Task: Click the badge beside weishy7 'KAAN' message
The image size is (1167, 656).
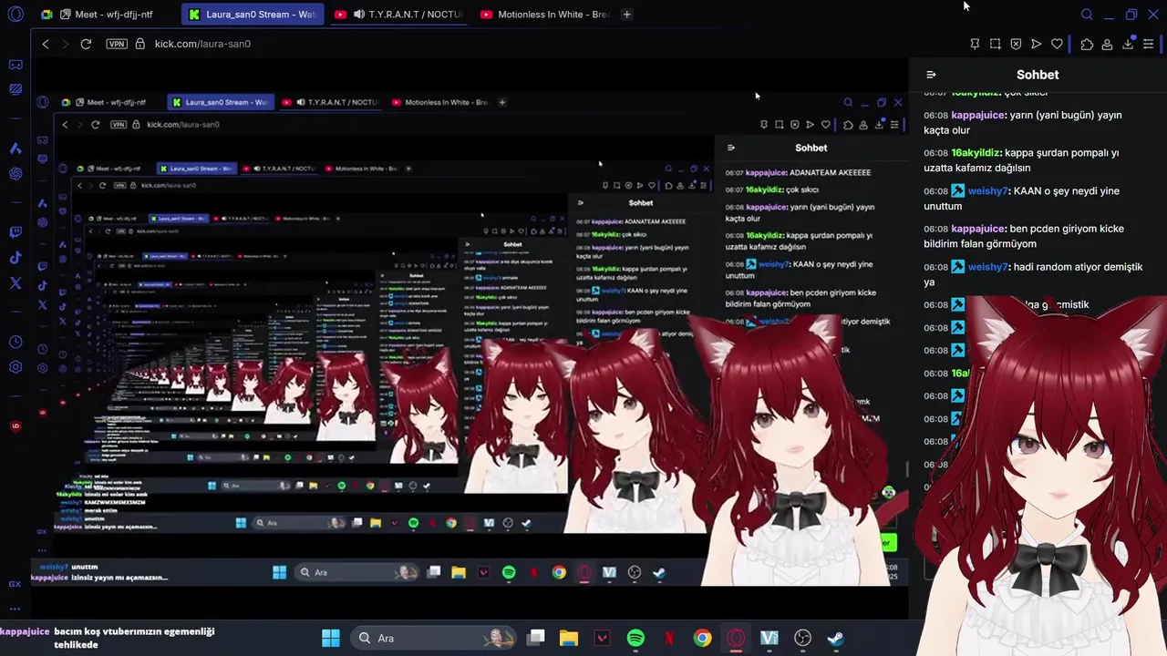Action: point(957,190)
